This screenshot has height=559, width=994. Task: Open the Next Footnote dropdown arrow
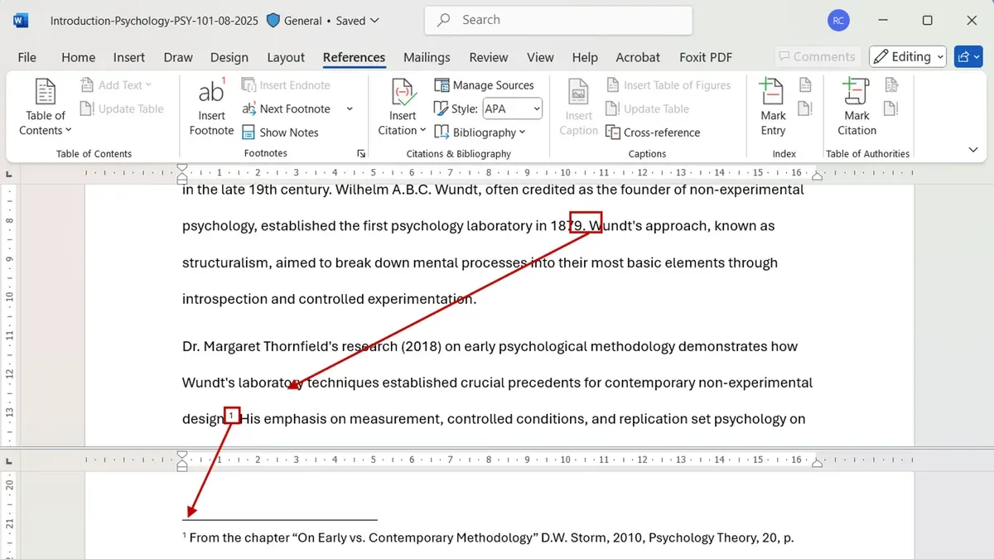[350, 108]
